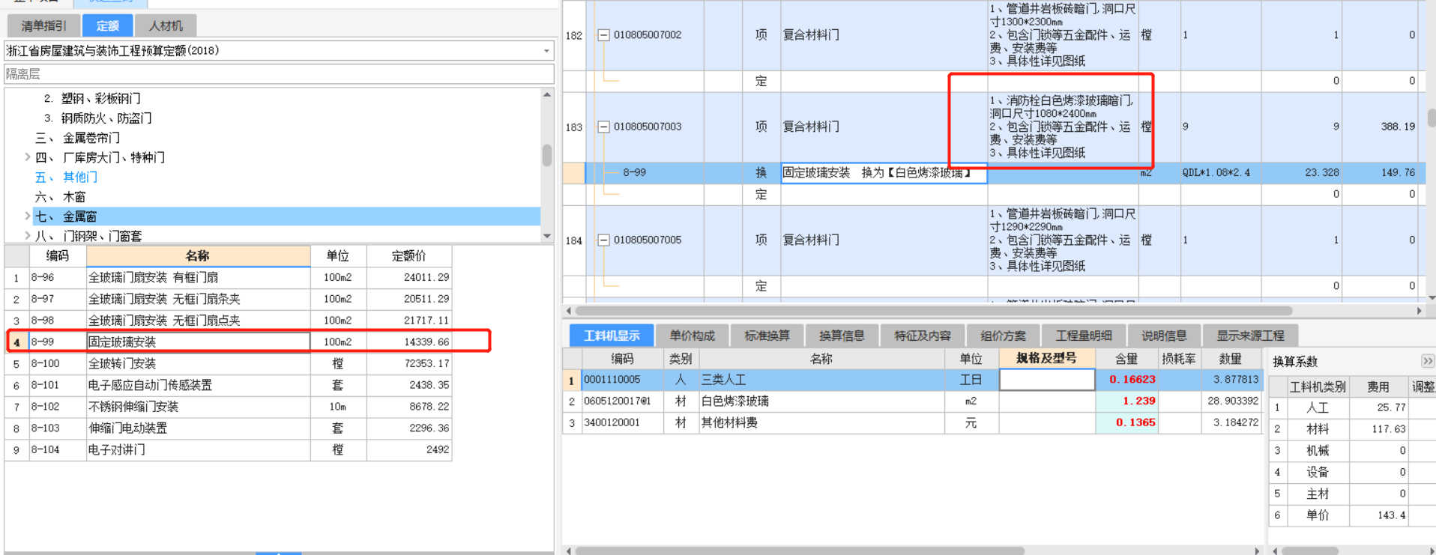Select quota row 8-97 无框门扇条夹
The height and width of the screenshot is (555, 1436).
coord(228,299)
